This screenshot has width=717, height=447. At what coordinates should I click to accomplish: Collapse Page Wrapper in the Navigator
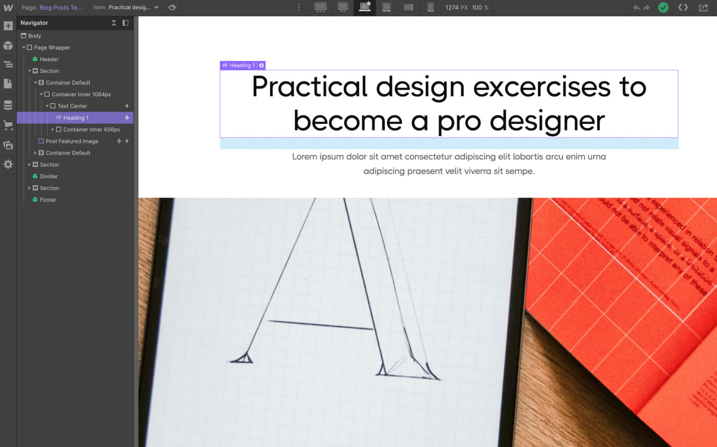coord(23,47)
